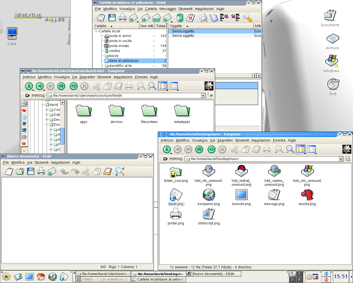This screenshot has width=353, height=283.
Task: Click the KMail save floppy icon
Action: pos(112,18)
